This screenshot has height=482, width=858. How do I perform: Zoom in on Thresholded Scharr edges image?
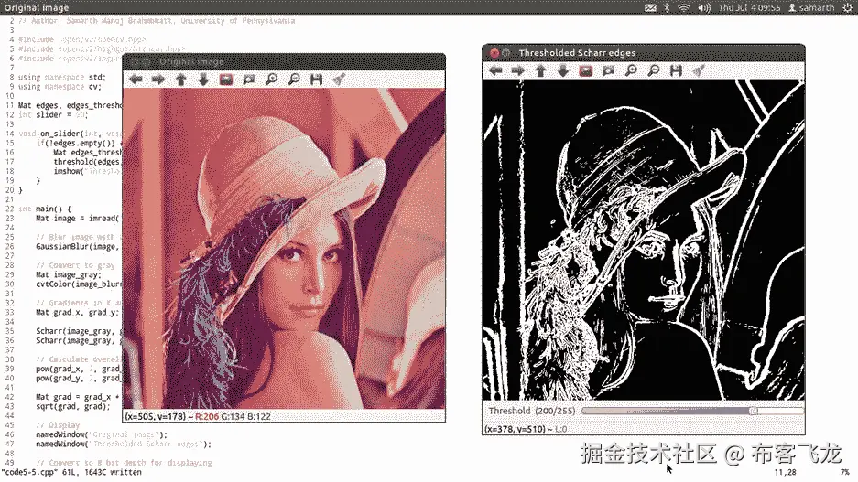click(x=631, y=70)
